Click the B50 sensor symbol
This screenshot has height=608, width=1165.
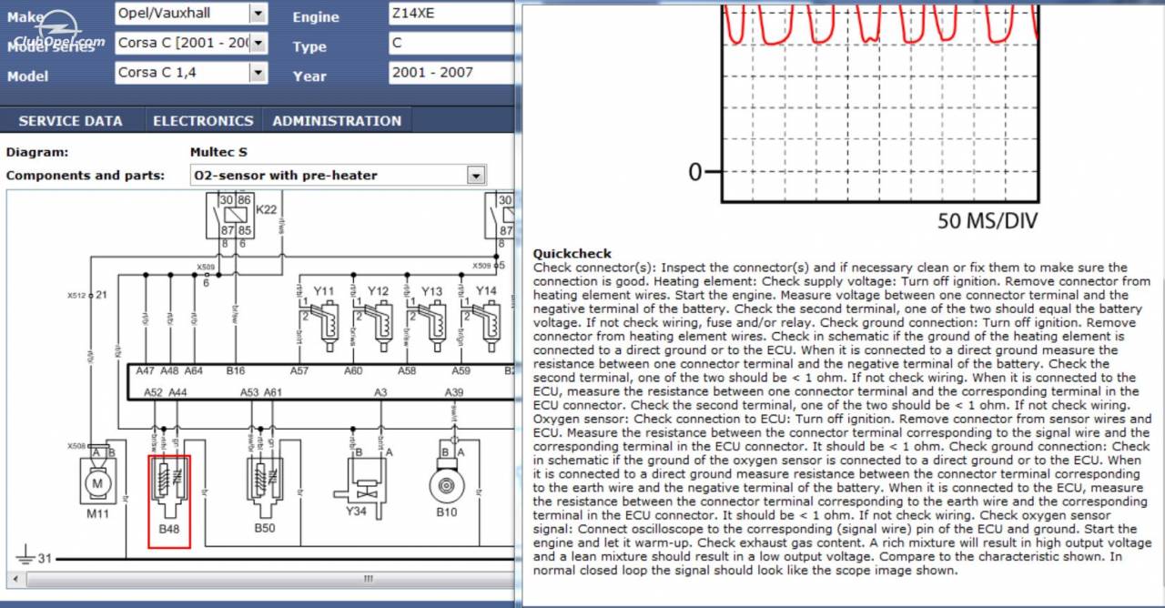click(x=264, y=489)
